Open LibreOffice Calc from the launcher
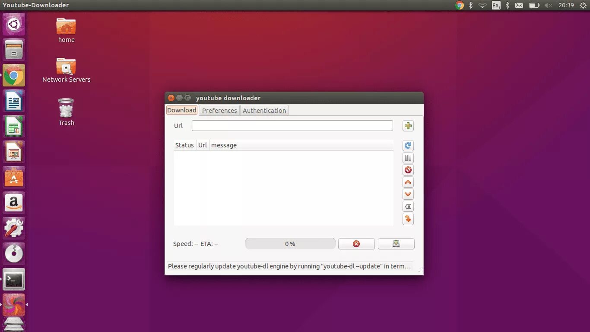The image size is (590, 332). (14, 127)
